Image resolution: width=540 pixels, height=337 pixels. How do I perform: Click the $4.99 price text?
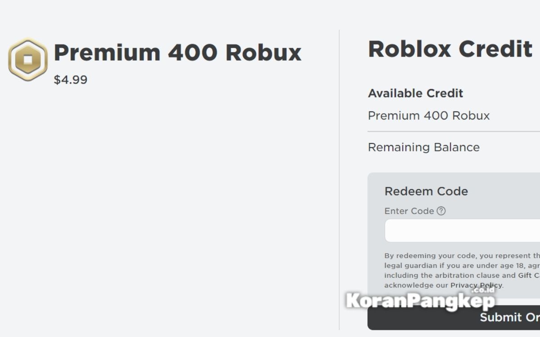pyautogui.click(x=71, y=80)
